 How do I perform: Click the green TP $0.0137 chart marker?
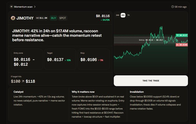click(x=182, y=35)
